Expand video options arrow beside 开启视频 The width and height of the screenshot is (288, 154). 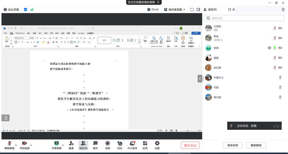tap(31, 145)
